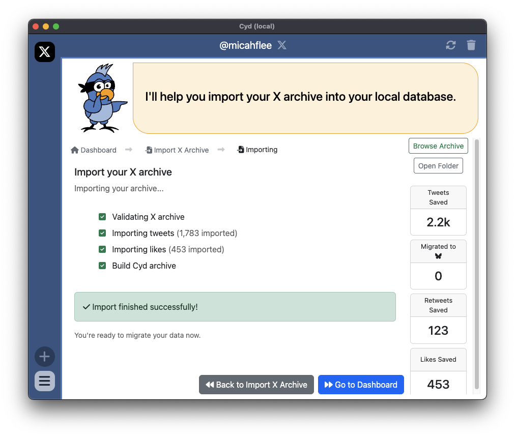Click the '(453 imported)' text
This screenshot has width=515, height=437.
coord(196,249)
